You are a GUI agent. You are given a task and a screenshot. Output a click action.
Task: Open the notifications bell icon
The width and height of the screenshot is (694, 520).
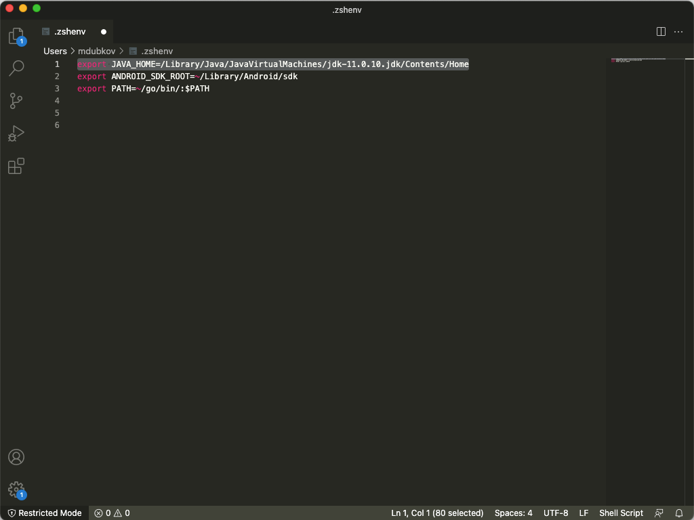[679, 513]
